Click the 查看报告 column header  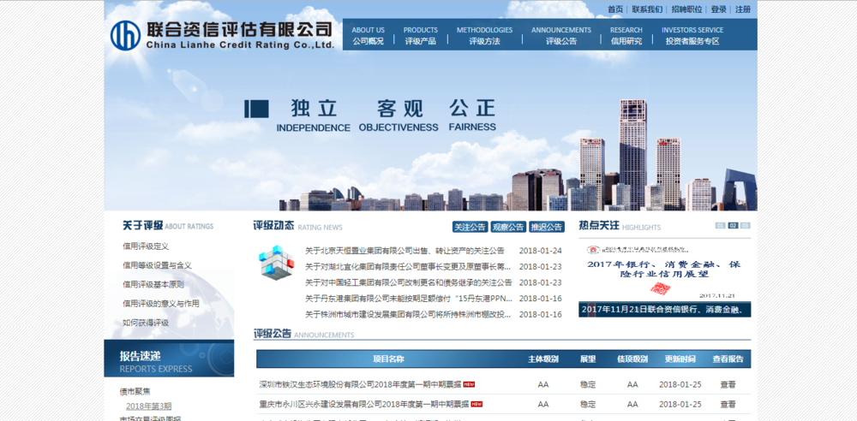coord(728,359)
